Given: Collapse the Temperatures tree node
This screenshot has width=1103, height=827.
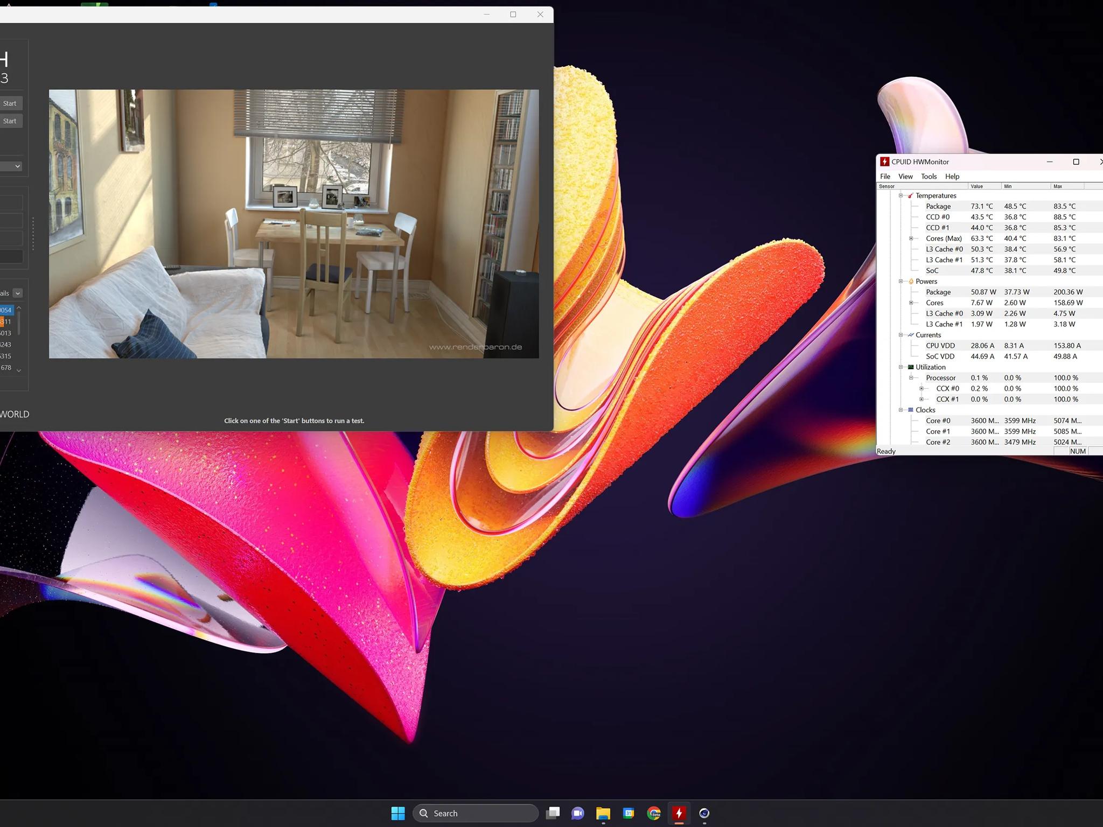Looking at the screenshot, I should coord(900,195).
